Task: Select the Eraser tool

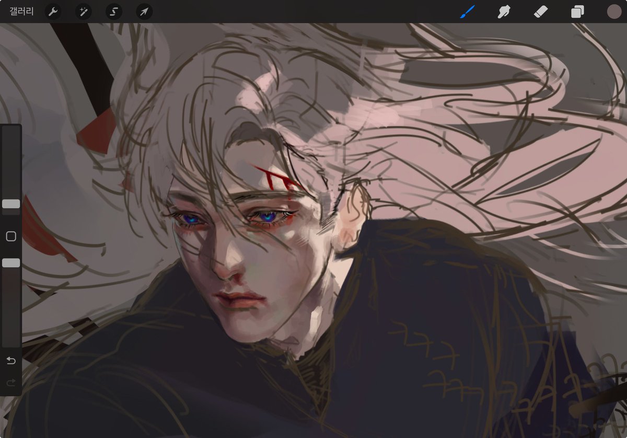Action: 541,11
